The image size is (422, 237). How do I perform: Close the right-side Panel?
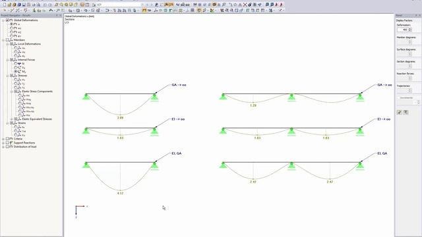pos(419,16)
